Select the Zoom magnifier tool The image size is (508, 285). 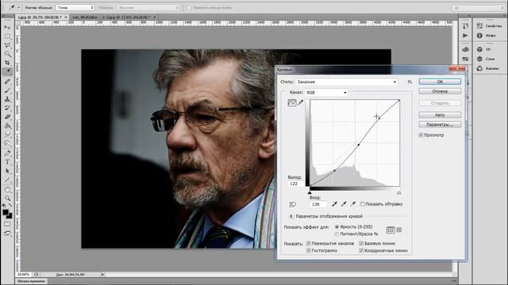coord(7,198)
